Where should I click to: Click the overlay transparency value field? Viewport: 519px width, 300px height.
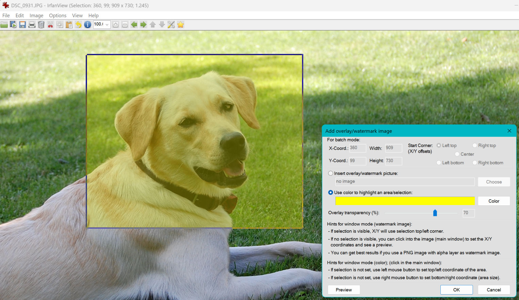coord(468,213)
